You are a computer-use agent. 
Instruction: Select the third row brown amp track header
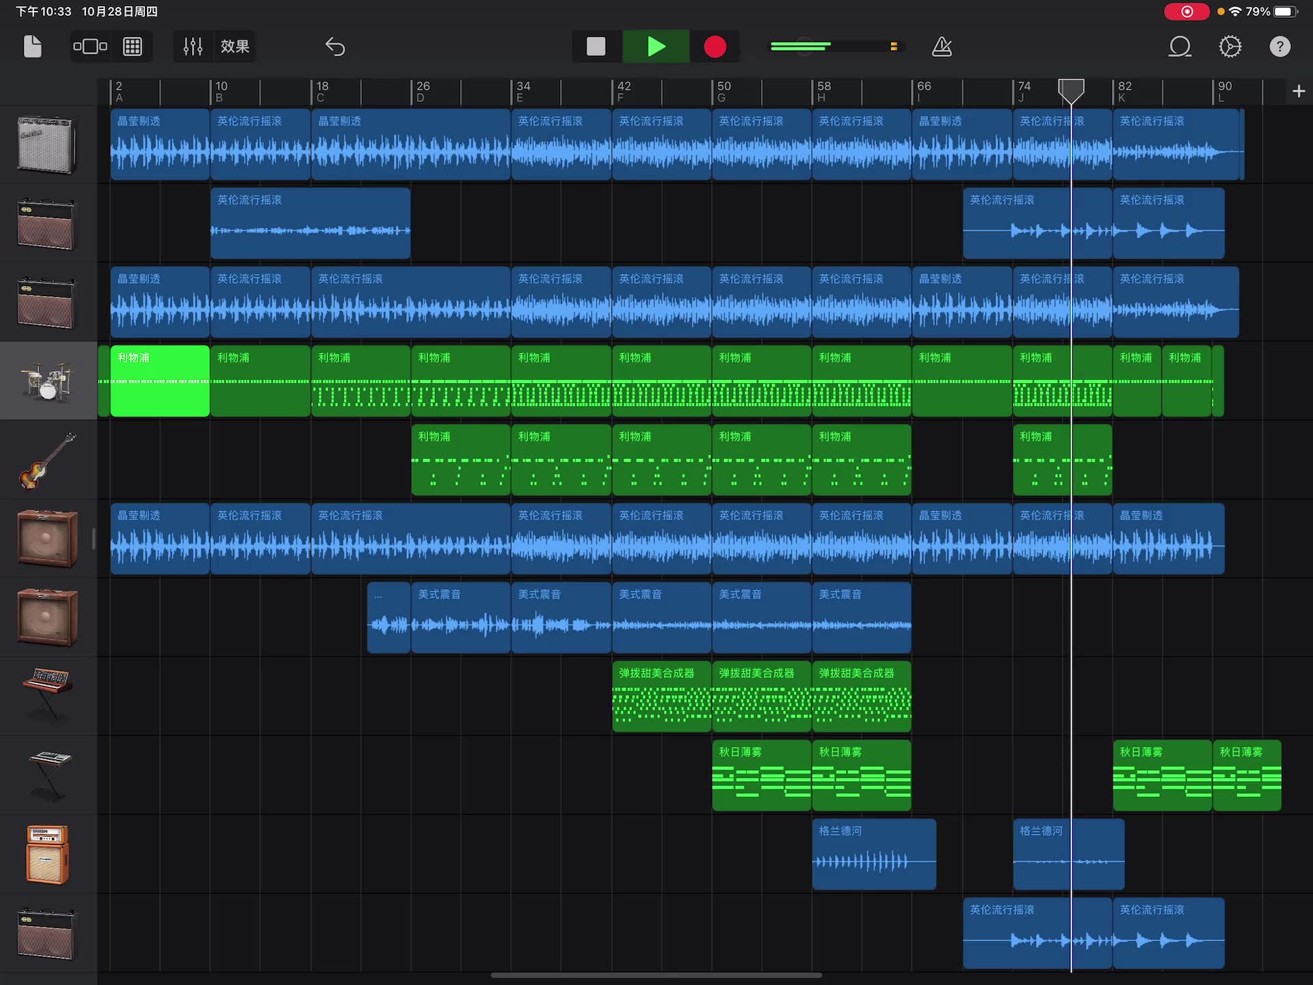pyautogui.click(x=47, y=302)
